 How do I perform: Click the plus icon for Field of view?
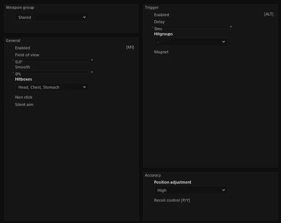(92, 60)
